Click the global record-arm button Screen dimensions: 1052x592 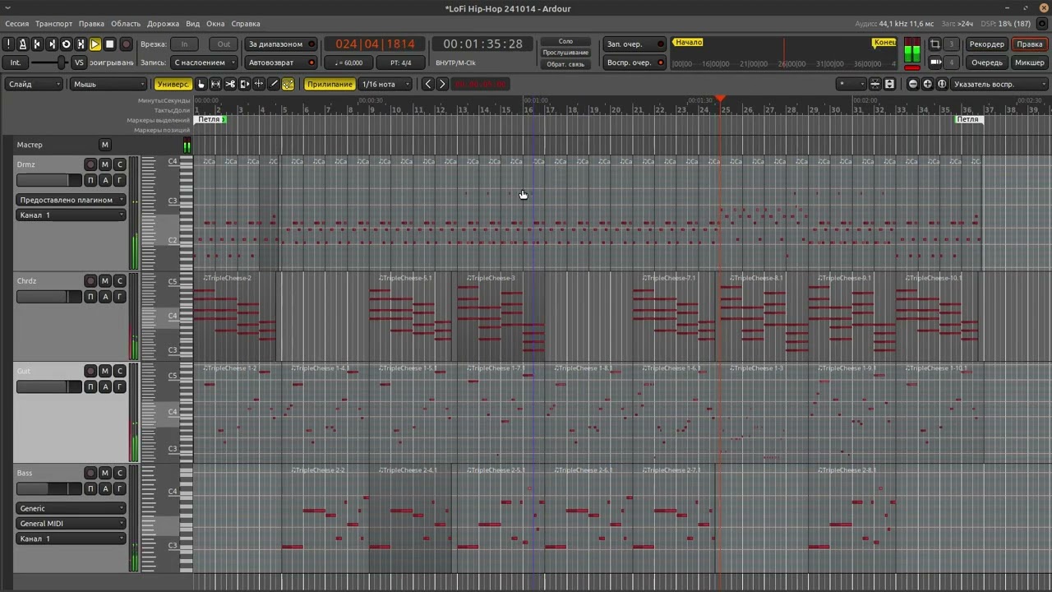click(126, 44)
